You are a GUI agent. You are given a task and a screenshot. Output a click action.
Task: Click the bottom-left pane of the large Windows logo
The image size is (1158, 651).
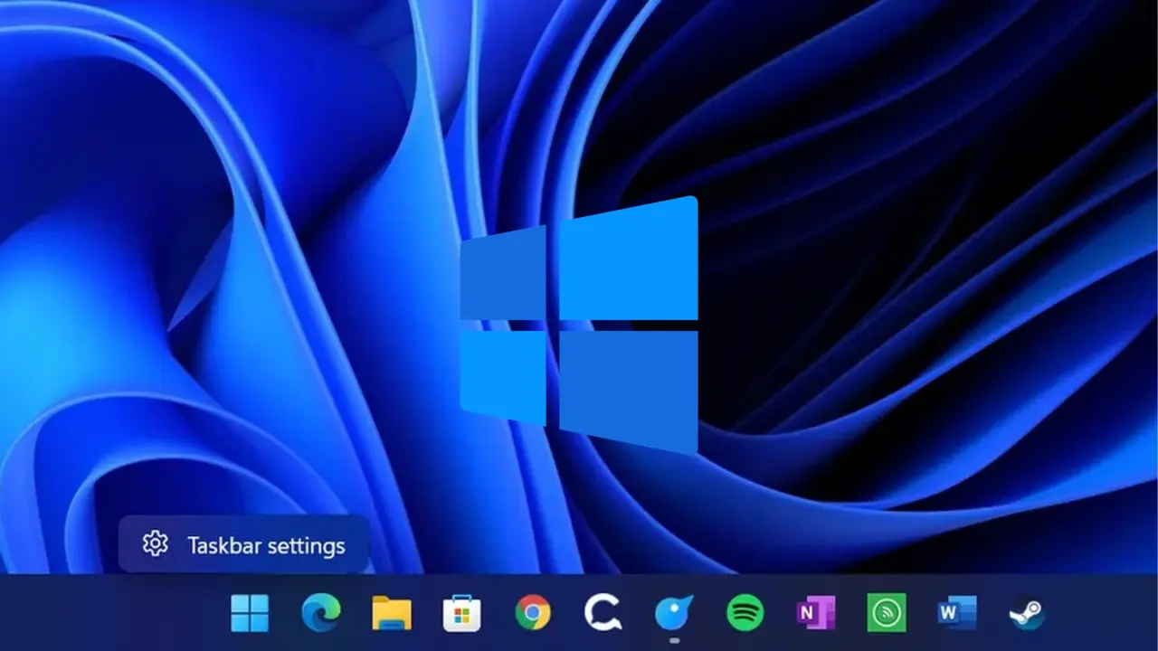point(503,374)
